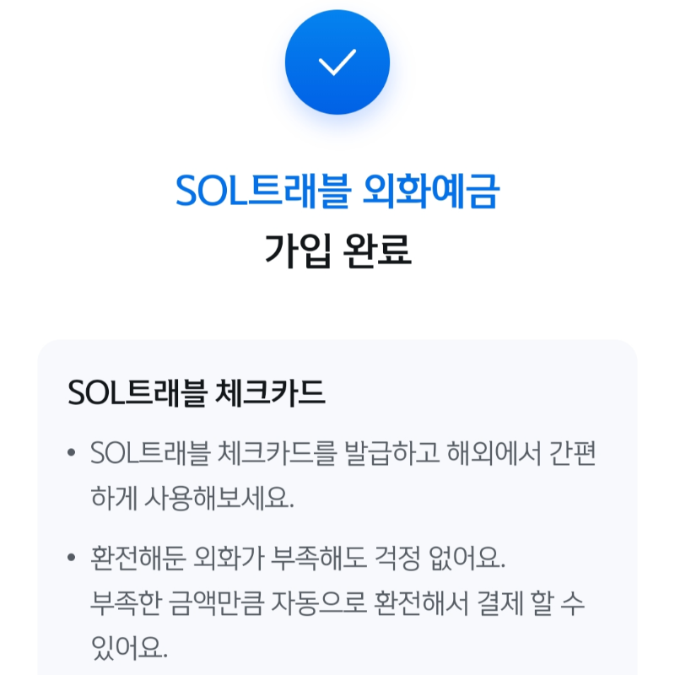This screenshot has height=675, width=675.
Task: Click the gray rounded info card background
Action: 337,523
